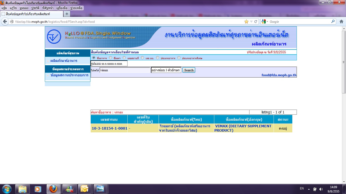The image size is (346, 194).
Task: Click the listing1 - 1 of 1 counter
Action: point(273,112)
